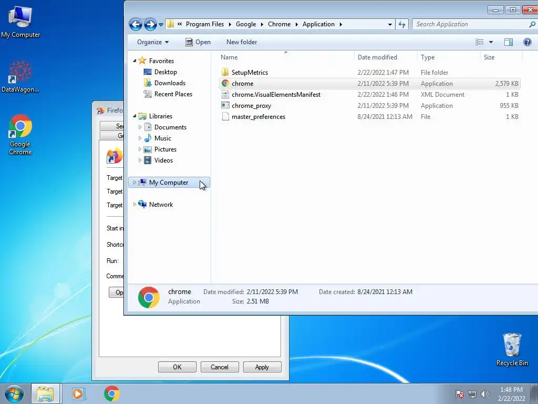Image resolution: width=538 pixels, height=404 pixels.
Task: Select Program Files in the breadcrumb
Action: [204, 24]
